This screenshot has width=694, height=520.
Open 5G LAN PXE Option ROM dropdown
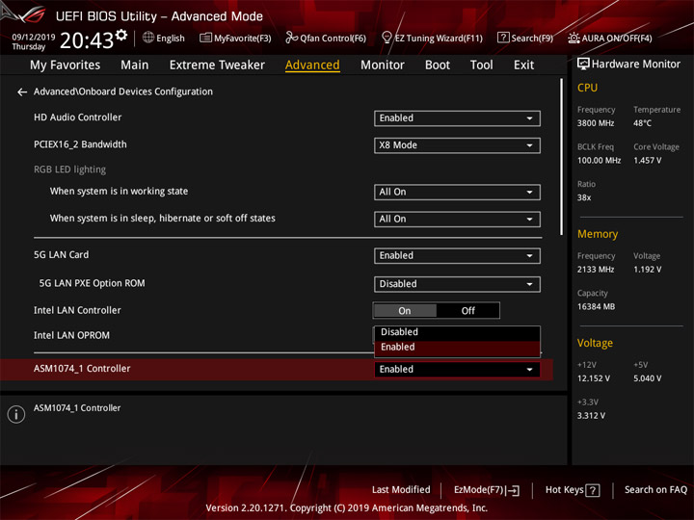pos(457,284)
